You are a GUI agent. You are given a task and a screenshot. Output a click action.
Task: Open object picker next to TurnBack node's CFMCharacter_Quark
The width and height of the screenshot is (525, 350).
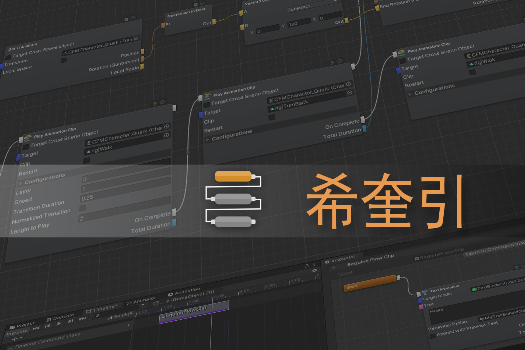point(348,84)
